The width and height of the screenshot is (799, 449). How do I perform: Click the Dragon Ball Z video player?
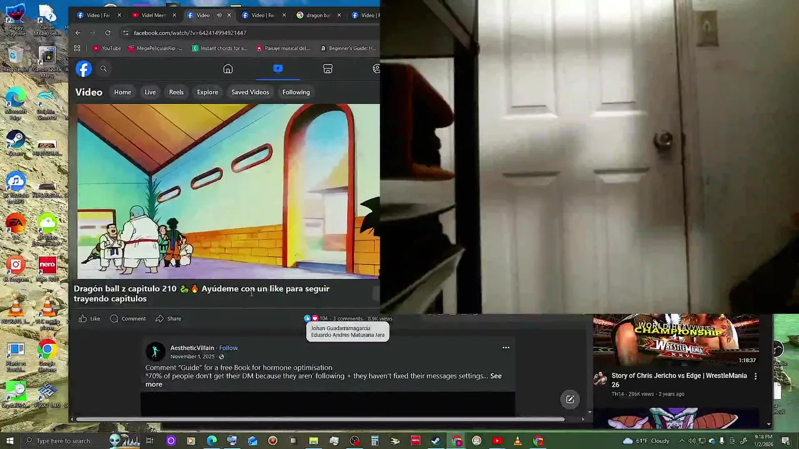click(x=228, y=191)
